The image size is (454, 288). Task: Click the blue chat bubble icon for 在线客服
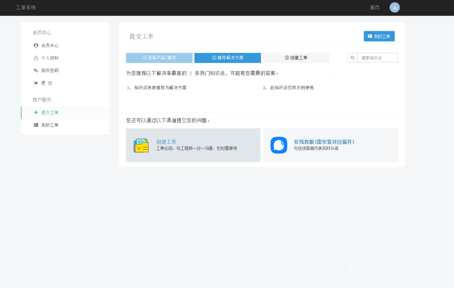tap(279, 145)
